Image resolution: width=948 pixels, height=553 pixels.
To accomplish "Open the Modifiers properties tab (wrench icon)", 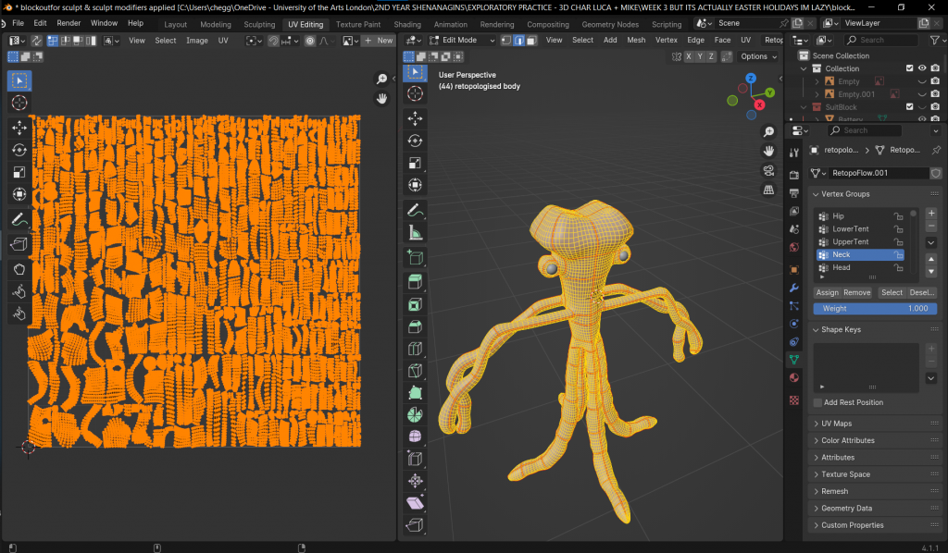I will 793,288.
